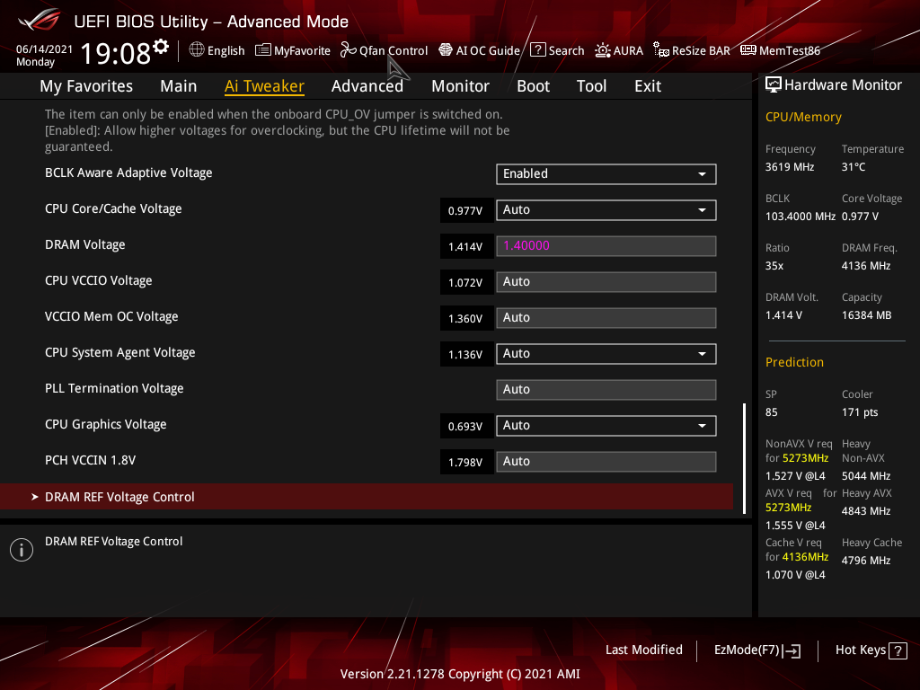The height and width of the screenshot is (690, 920).
Task: Select DRAM Voltage label
Action: click(x=85, y=244)
